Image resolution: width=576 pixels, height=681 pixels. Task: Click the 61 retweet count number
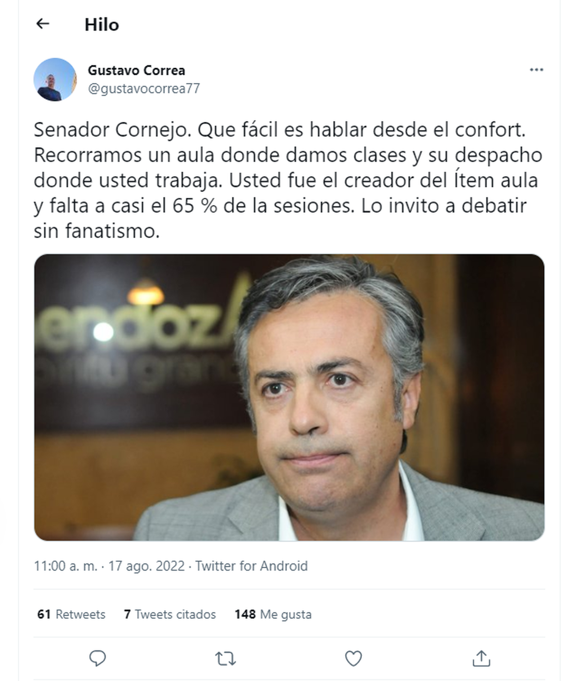(44, 614)
